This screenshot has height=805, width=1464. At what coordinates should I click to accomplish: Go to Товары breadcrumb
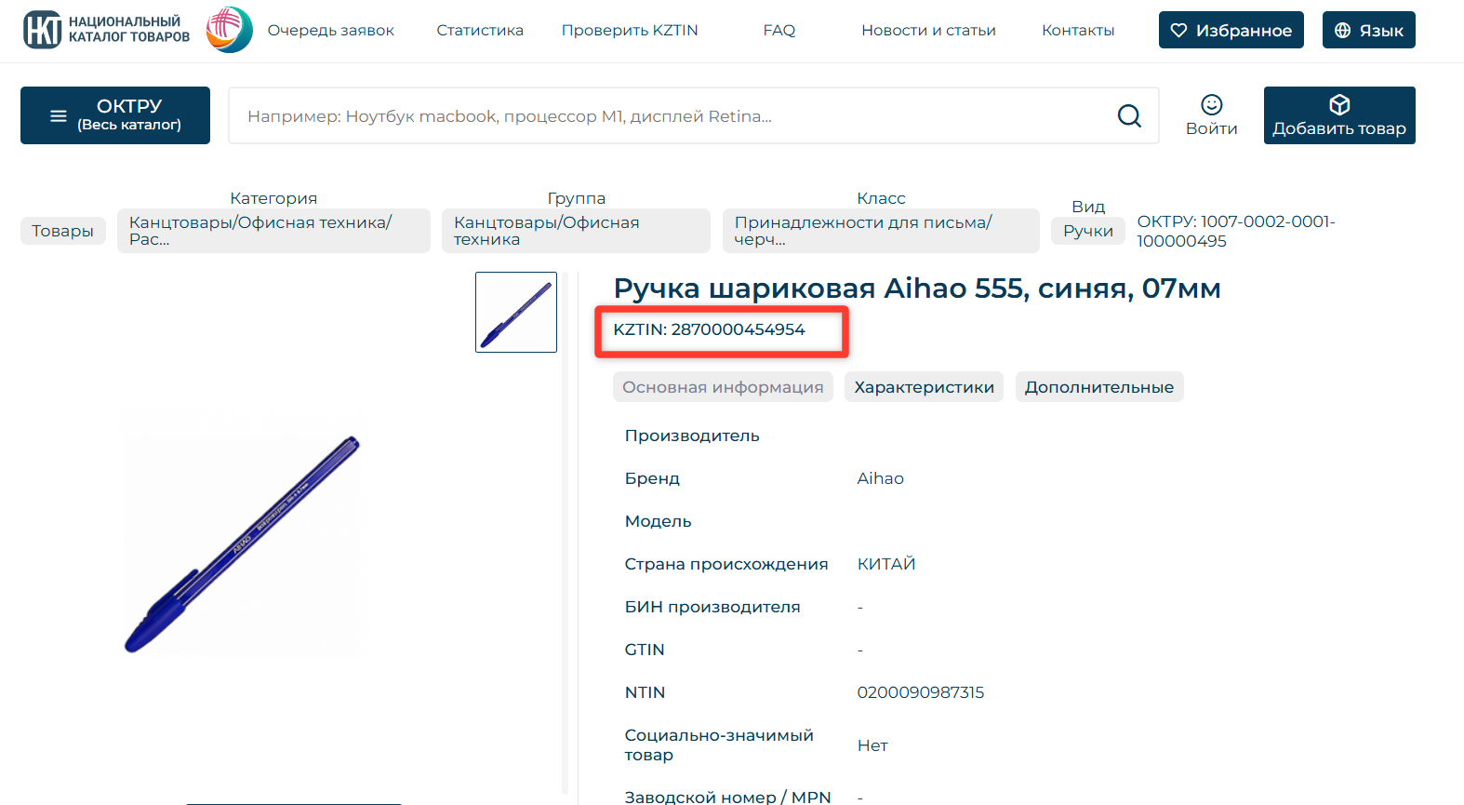click(63, 231)
